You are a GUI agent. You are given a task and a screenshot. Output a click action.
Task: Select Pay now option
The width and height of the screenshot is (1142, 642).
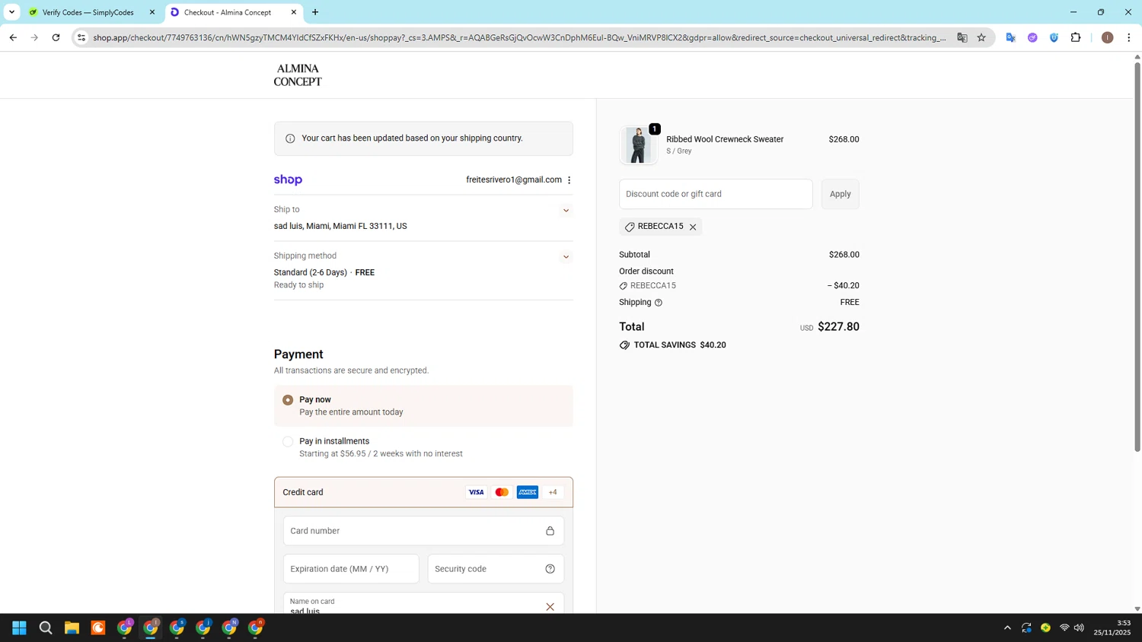coord(288,400)
